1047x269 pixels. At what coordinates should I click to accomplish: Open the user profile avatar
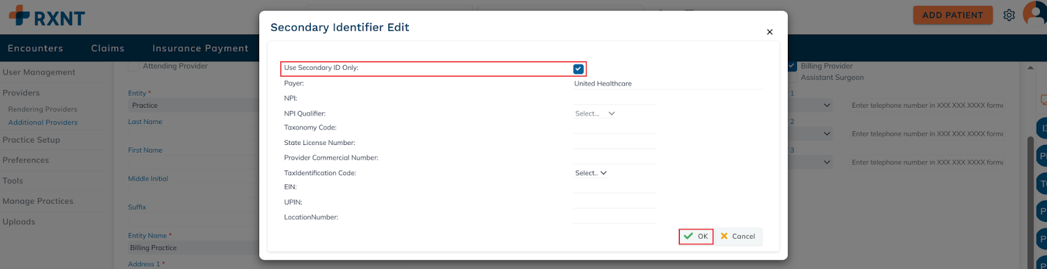(x=1035, y=13)
